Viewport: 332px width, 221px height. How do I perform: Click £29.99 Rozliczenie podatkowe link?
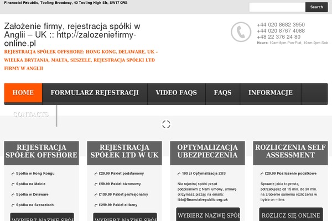pos(290,173)
